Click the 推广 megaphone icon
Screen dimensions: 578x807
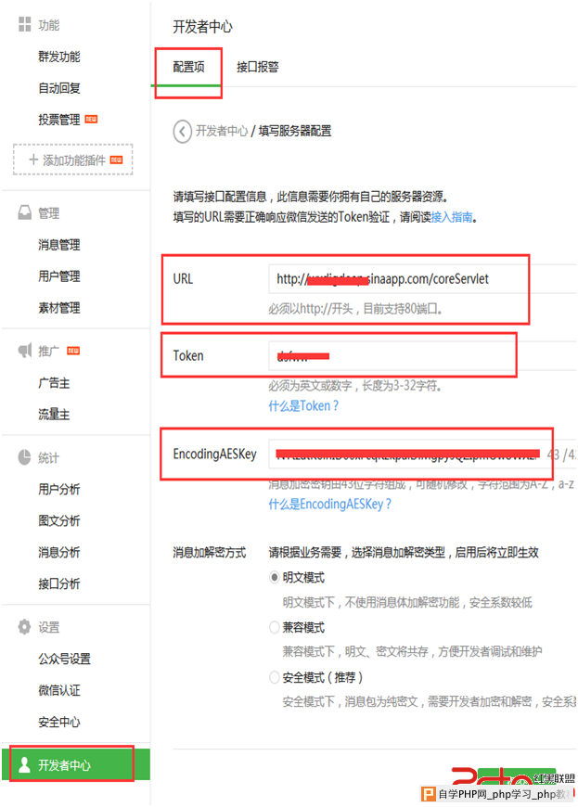pyautogui.click(x=25, y=351)
